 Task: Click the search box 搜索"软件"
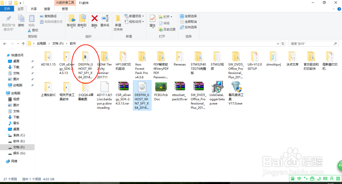click(x=313, y=44)
